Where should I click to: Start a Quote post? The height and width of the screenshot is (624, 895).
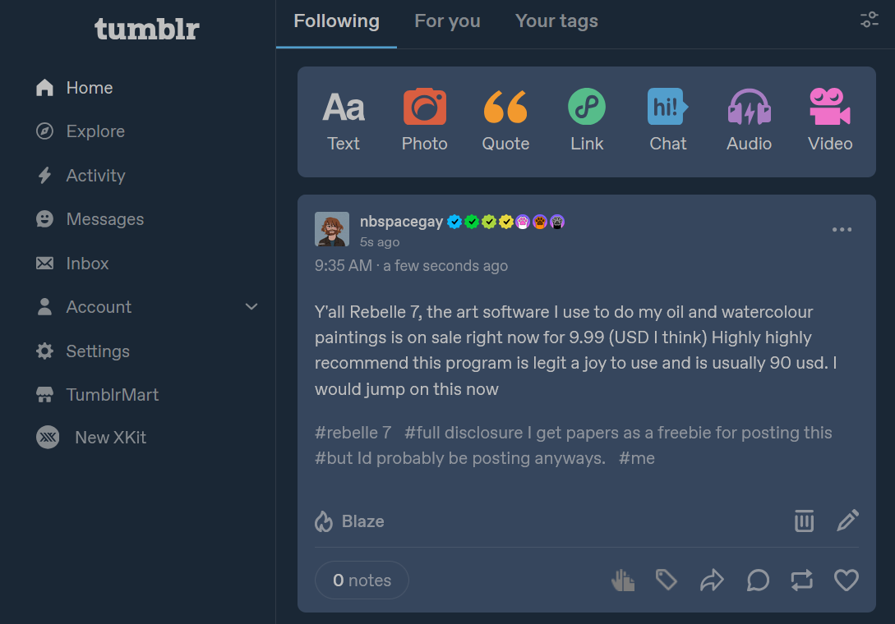(505, 120)
